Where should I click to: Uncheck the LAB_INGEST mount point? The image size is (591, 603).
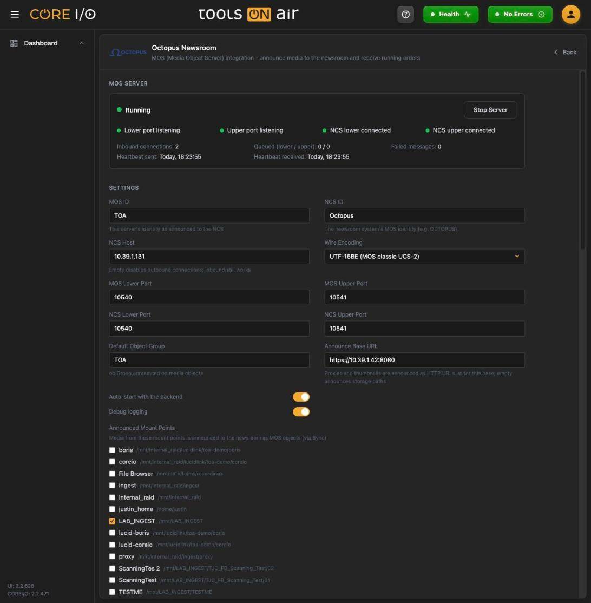pyautogui.click(x=112, y=521)
